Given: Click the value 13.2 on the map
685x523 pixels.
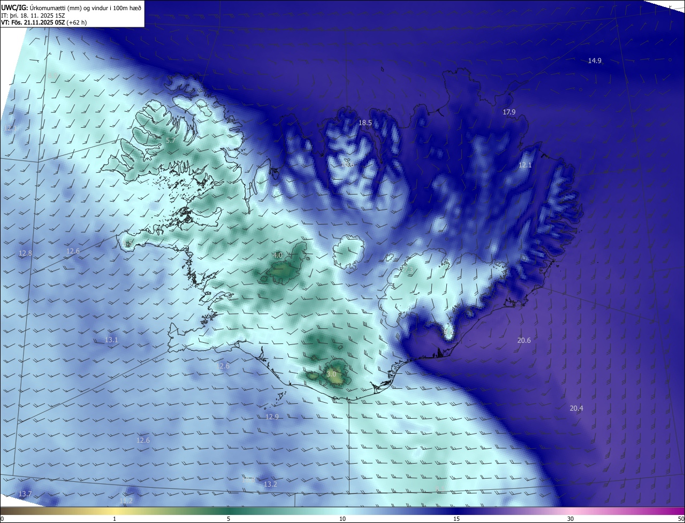Looking at the screenshot, I should (271, 484).
